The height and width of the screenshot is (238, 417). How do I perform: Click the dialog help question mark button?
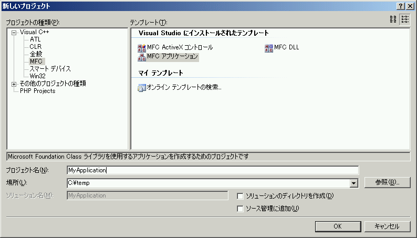tap(401, 6)
